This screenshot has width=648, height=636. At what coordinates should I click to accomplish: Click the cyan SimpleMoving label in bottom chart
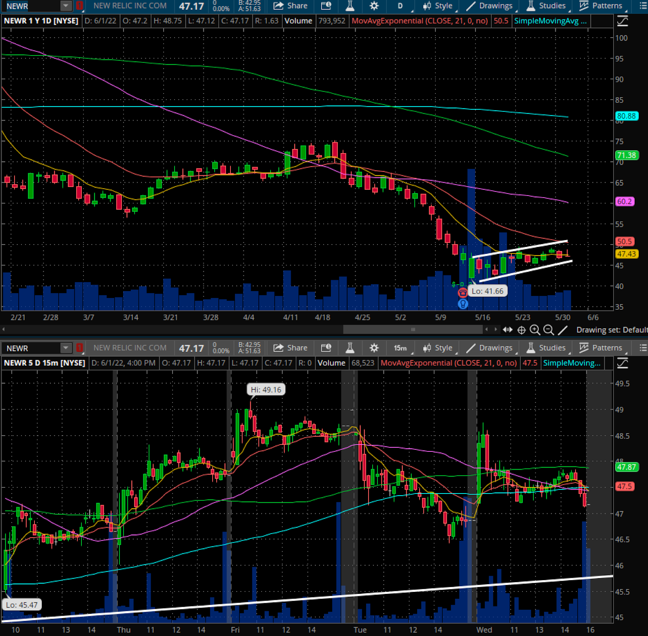click(x=572, y=363)
